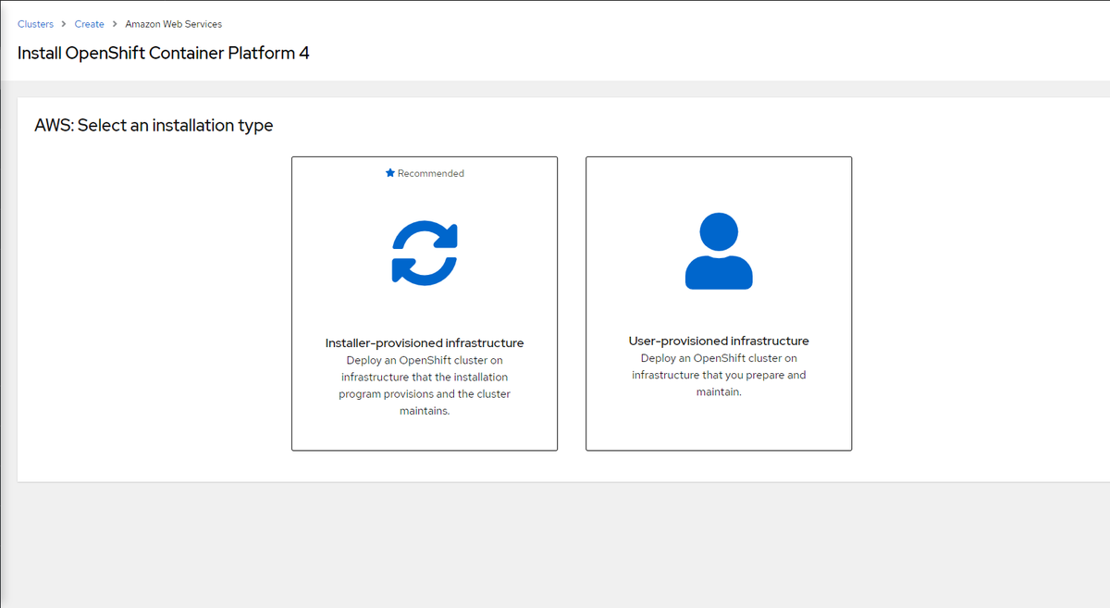Click the Amazon Web Services breadcrumb text

click(x=174, y=24)
